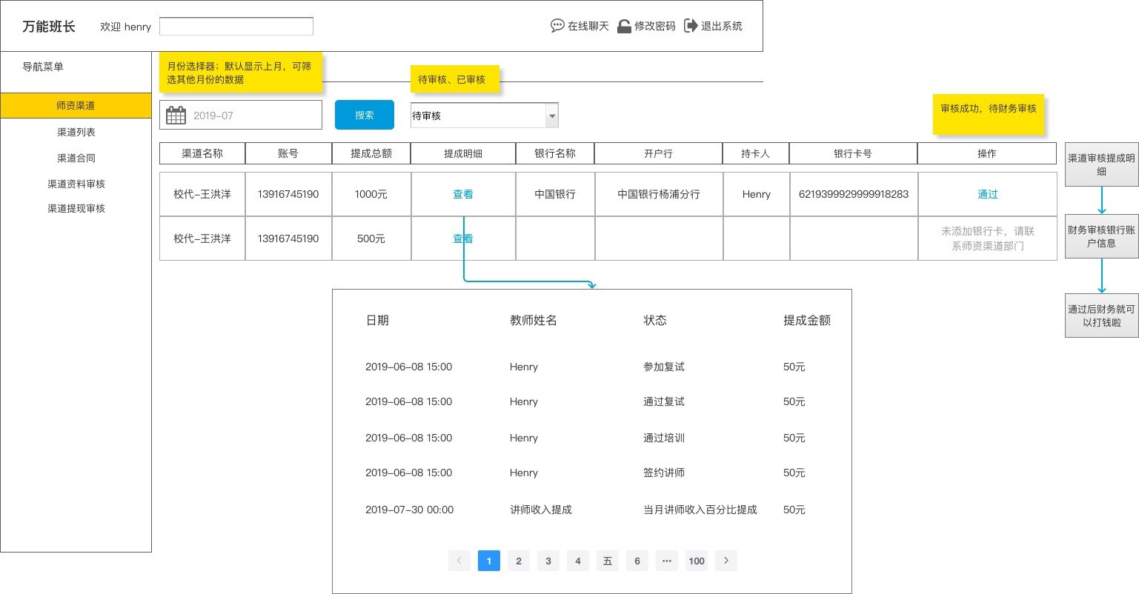Click the logout exit arrow icon

691,26
